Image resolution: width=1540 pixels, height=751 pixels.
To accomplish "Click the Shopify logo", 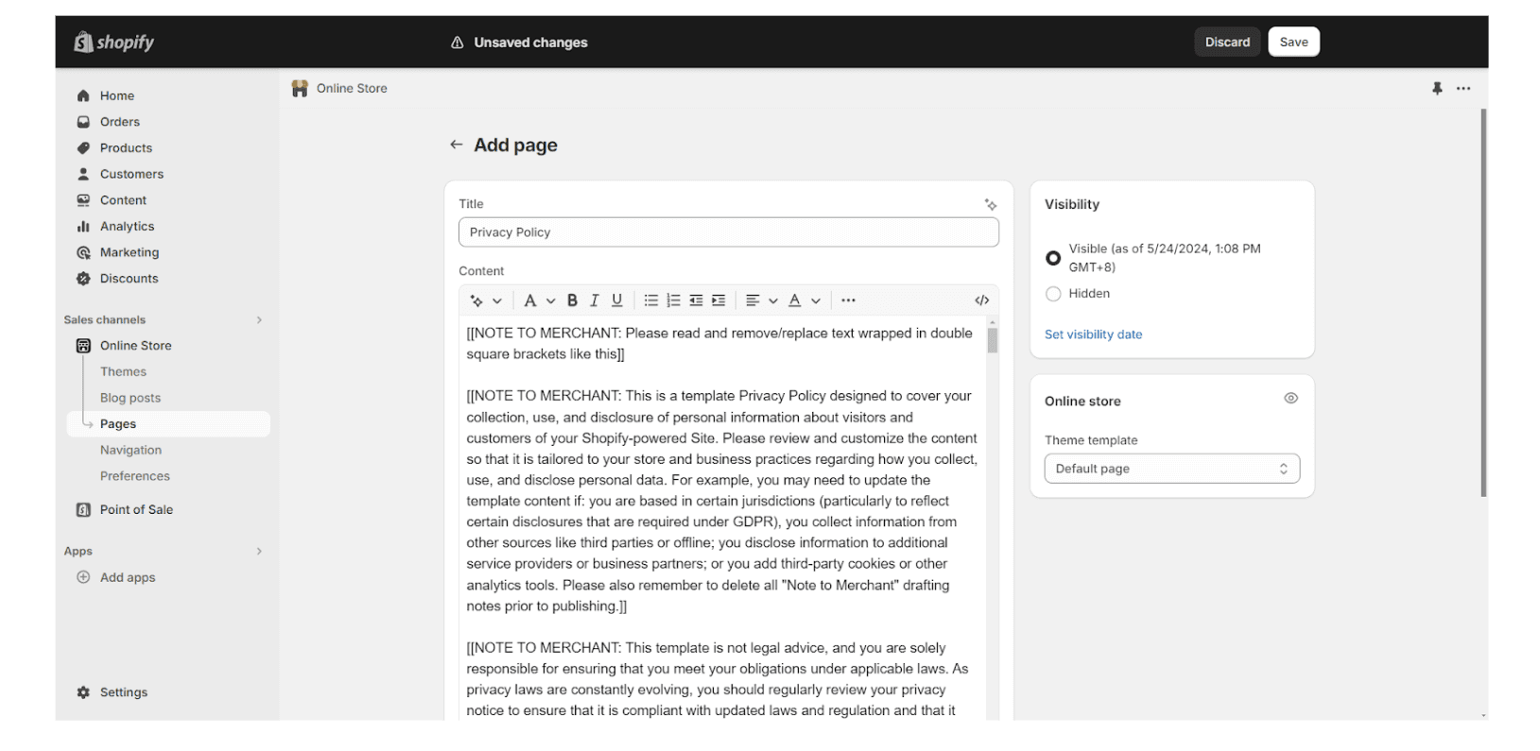I will click(113, 42).
